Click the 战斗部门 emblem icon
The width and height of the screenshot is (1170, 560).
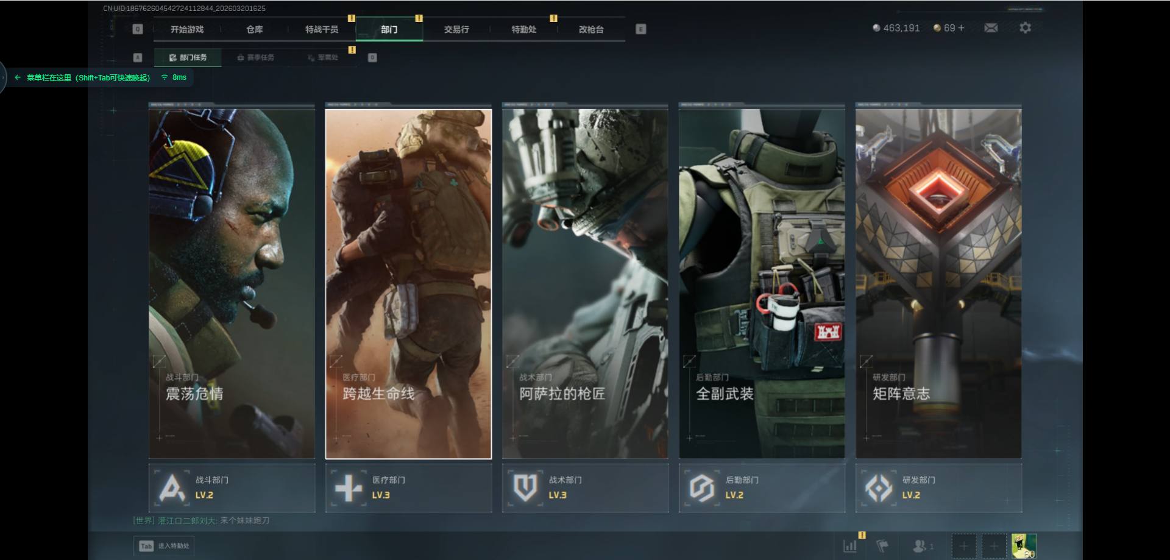[x=172, y=488]
